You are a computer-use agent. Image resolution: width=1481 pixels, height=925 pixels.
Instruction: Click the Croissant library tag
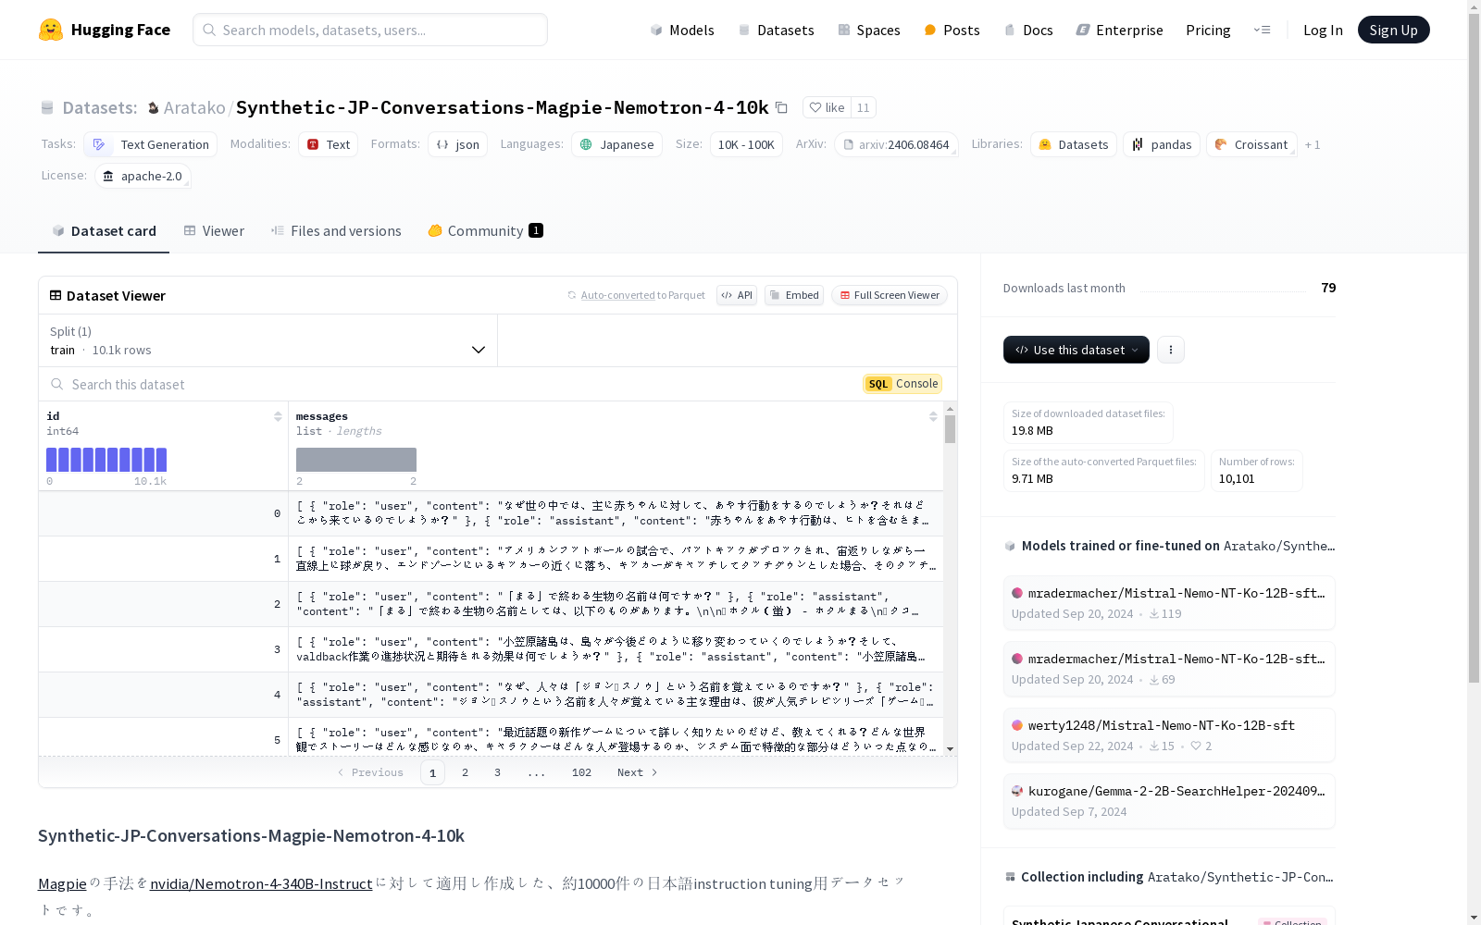point(1251,144)
